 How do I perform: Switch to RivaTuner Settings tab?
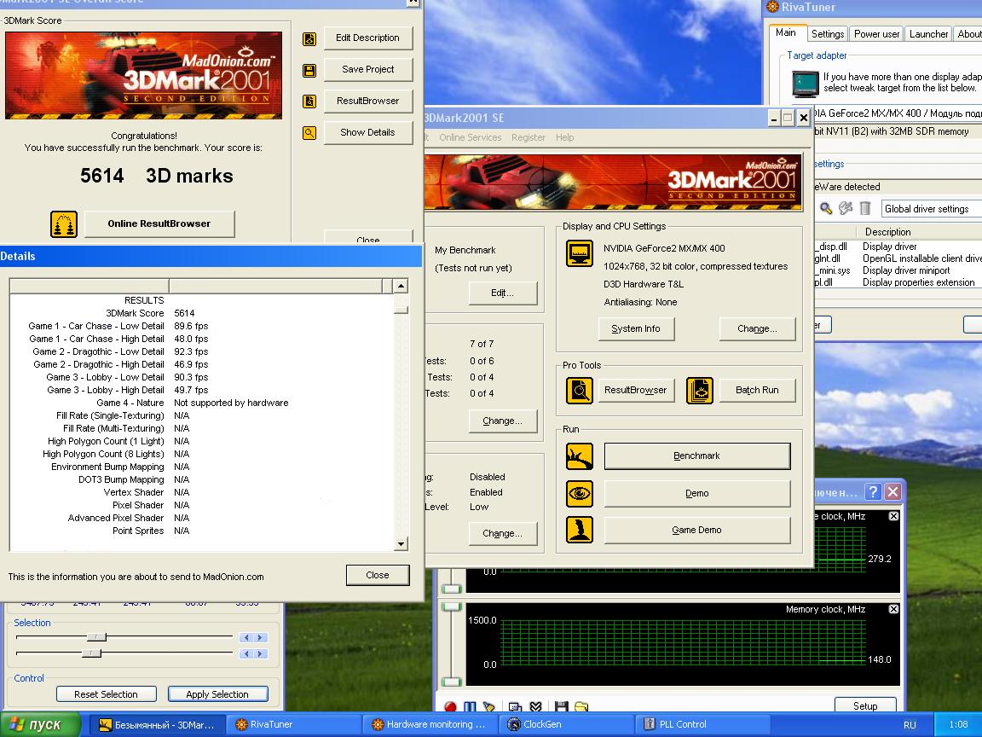tap(828, 34)
